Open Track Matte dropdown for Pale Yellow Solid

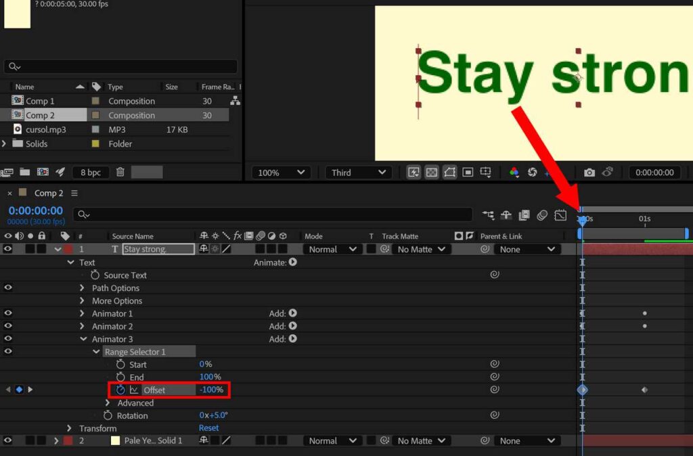(x=422, y=440)
